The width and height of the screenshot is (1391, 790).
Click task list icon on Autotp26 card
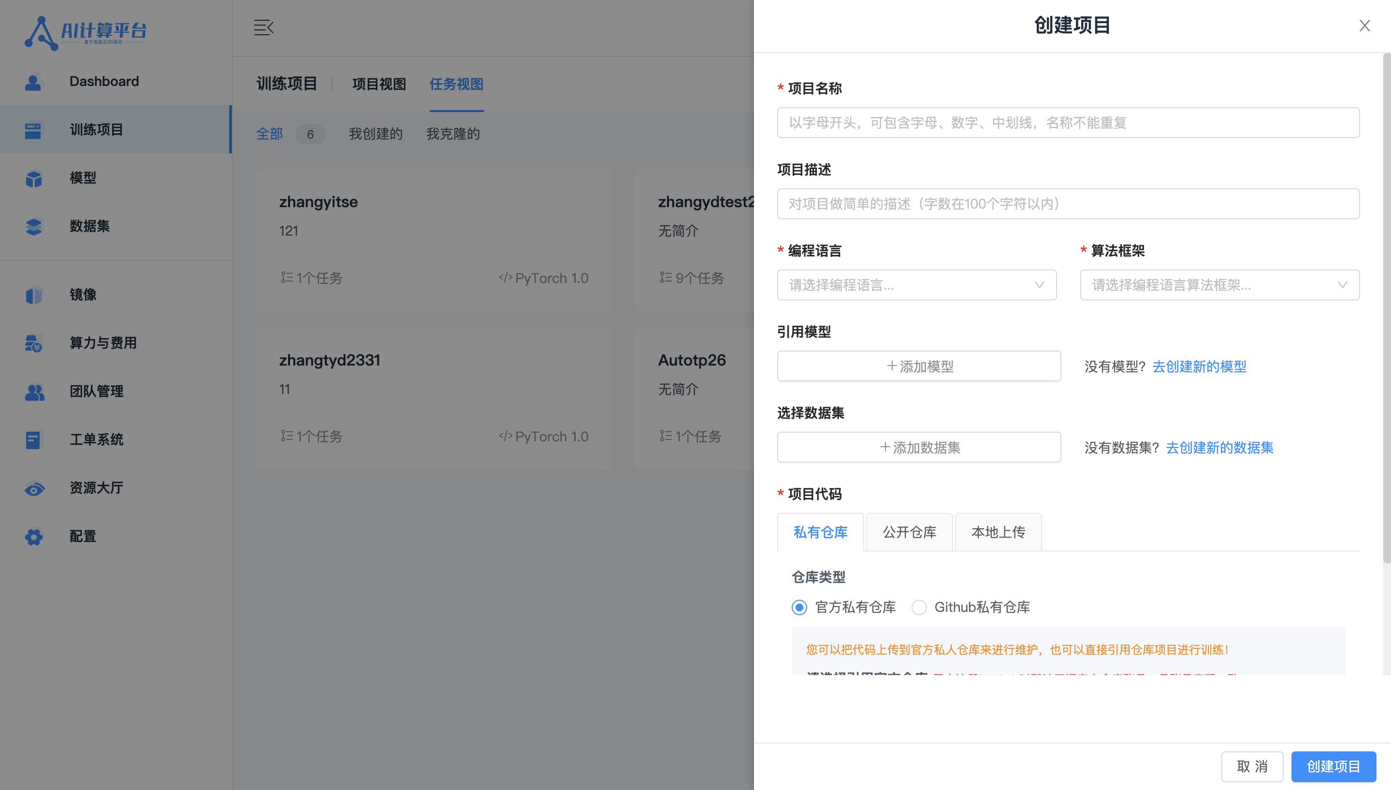click(666, 436)
